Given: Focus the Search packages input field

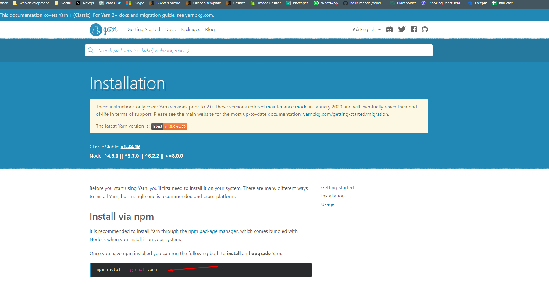Looking at the screenshot, I should (x=258, y=50).
